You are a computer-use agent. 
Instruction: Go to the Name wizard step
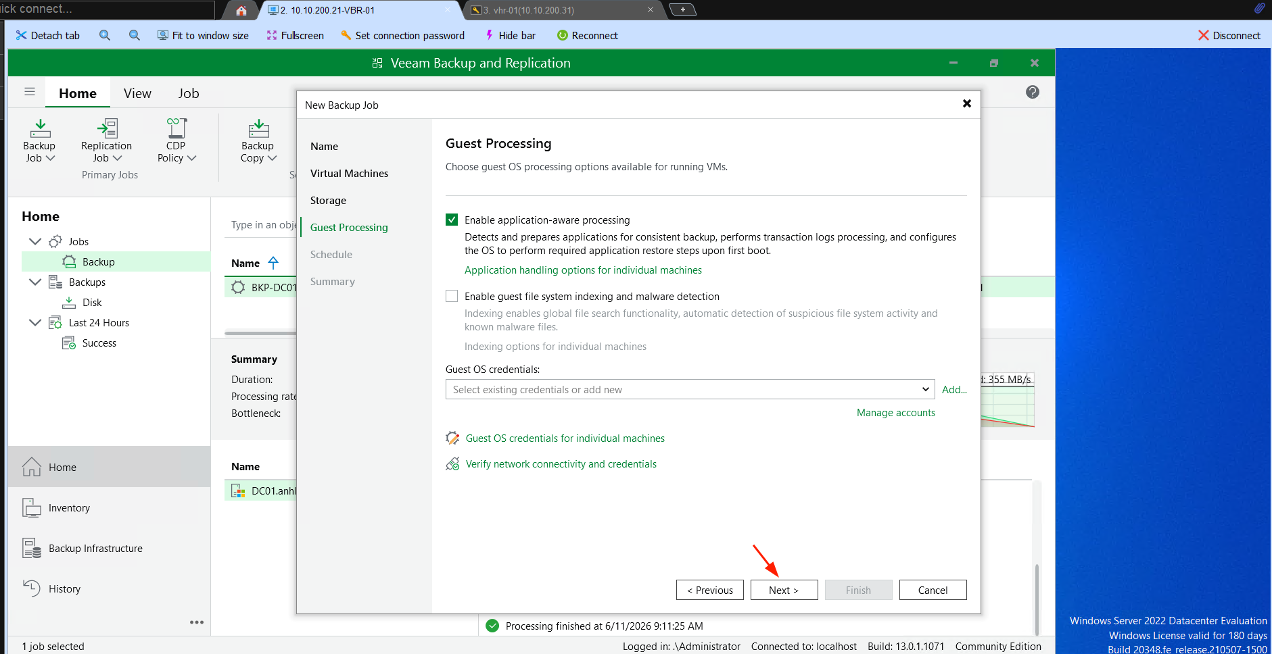click(x=324, y=146)
